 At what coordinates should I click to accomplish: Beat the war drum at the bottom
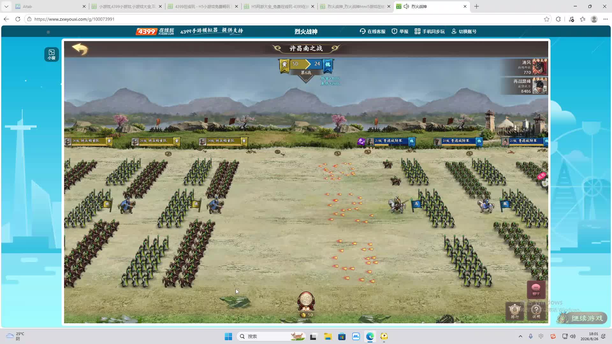coord(306,301)
